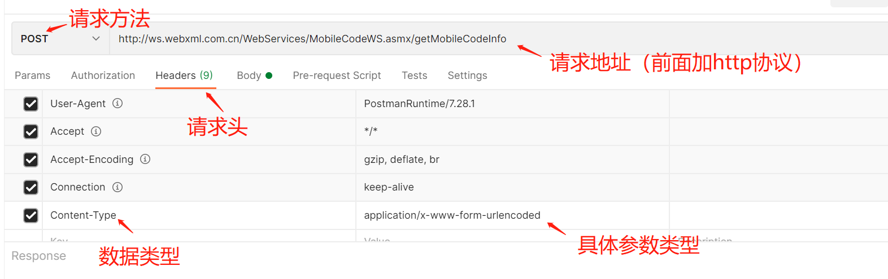Open the Pre-request Script tab
888x279 pixels.
pyautogui.click(x=337, y=76)
